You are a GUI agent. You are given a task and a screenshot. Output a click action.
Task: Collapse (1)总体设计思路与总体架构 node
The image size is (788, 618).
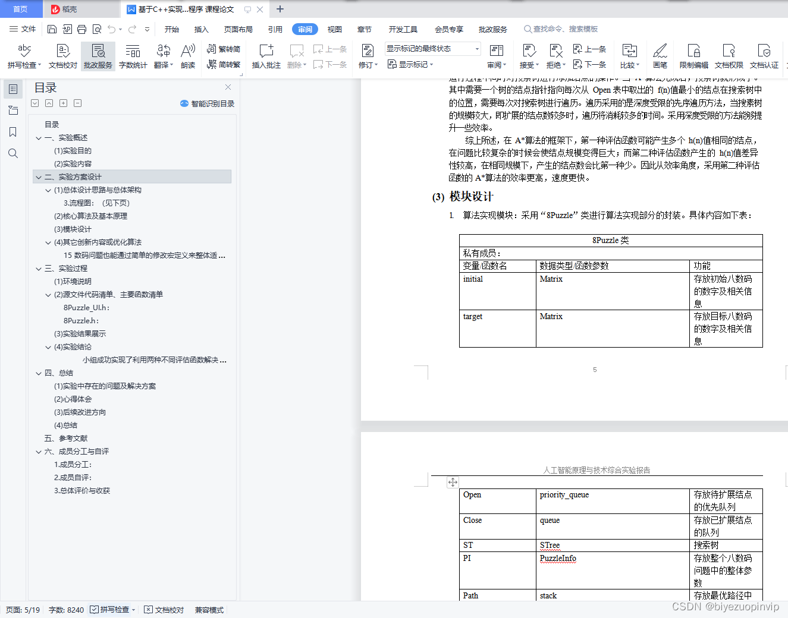tap(48, 190)
